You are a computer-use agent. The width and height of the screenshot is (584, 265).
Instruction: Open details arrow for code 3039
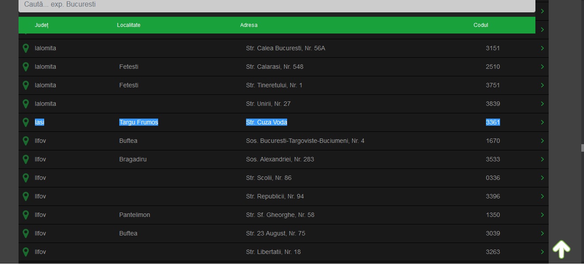[542, 233]
